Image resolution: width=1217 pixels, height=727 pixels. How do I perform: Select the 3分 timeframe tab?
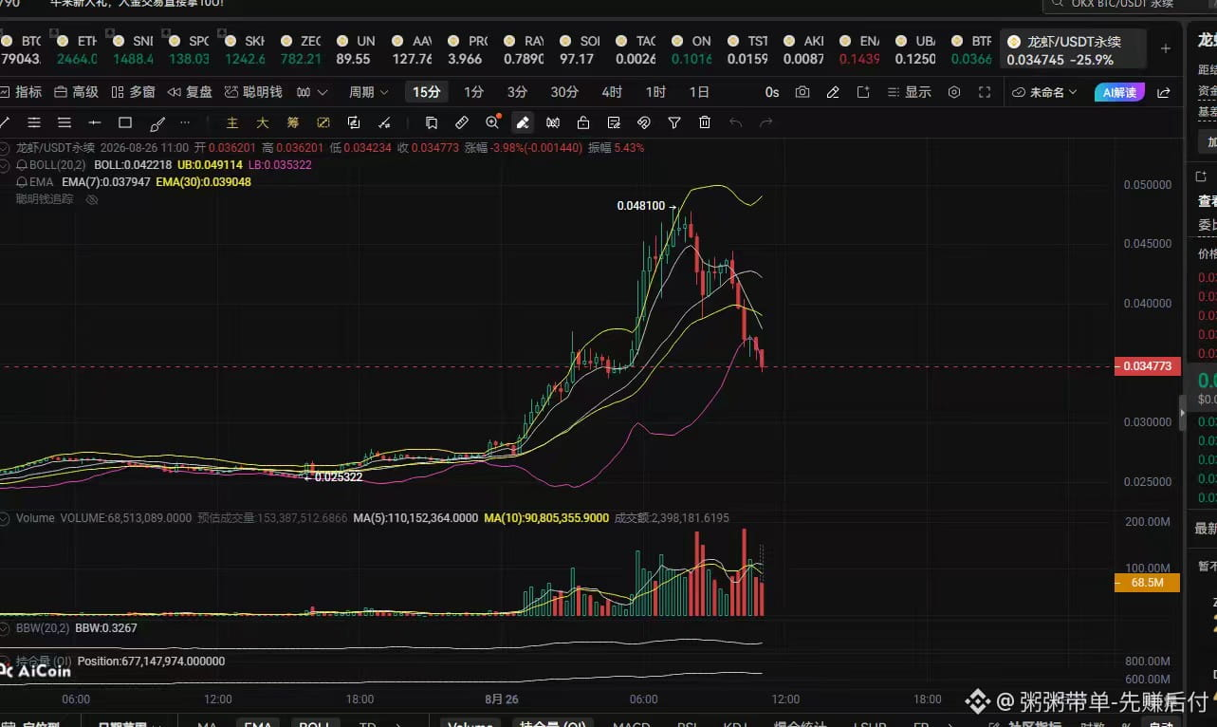pyautogui.click(x=517, y=92)
